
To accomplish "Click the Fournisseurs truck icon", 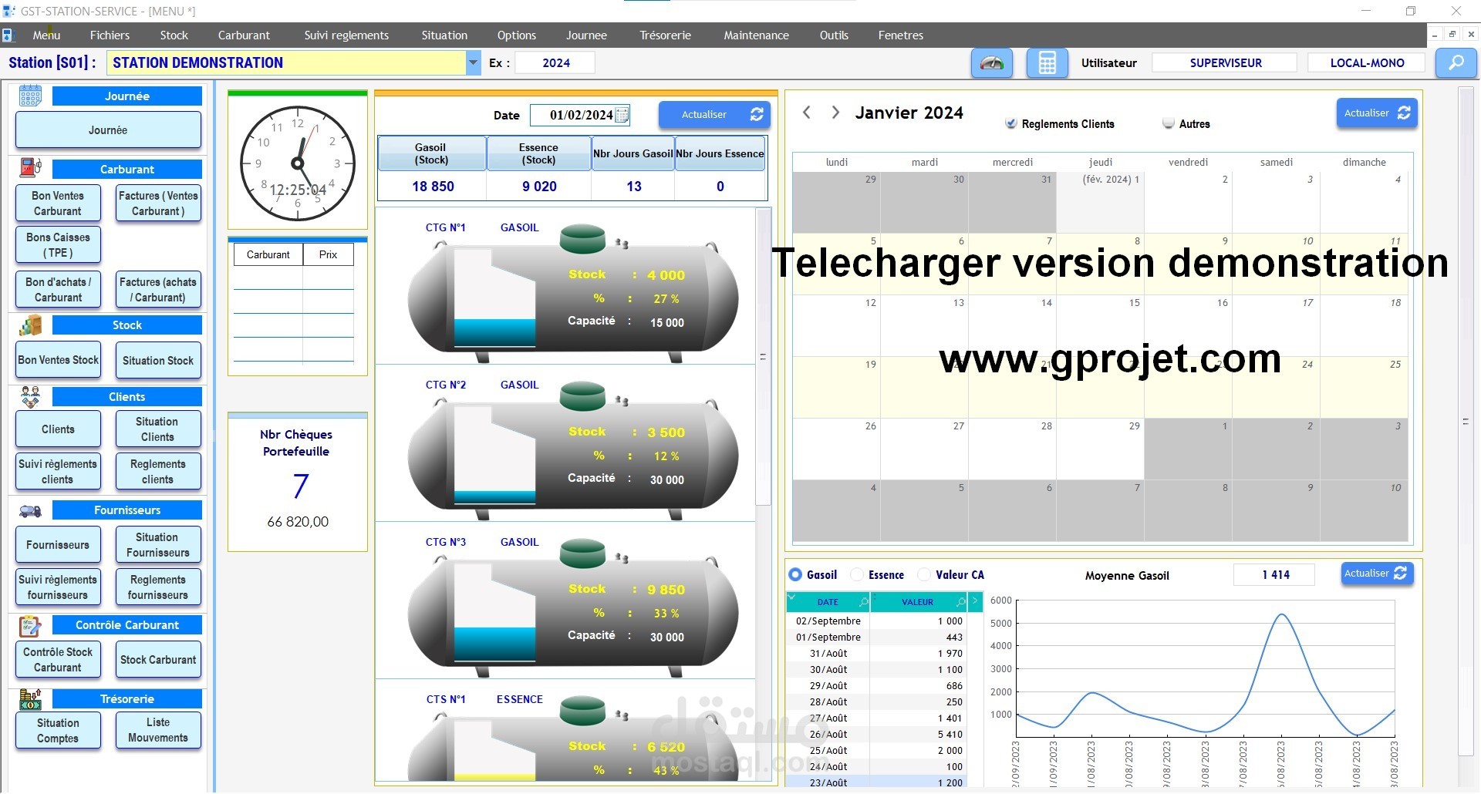I will click(x=31, y=510).
